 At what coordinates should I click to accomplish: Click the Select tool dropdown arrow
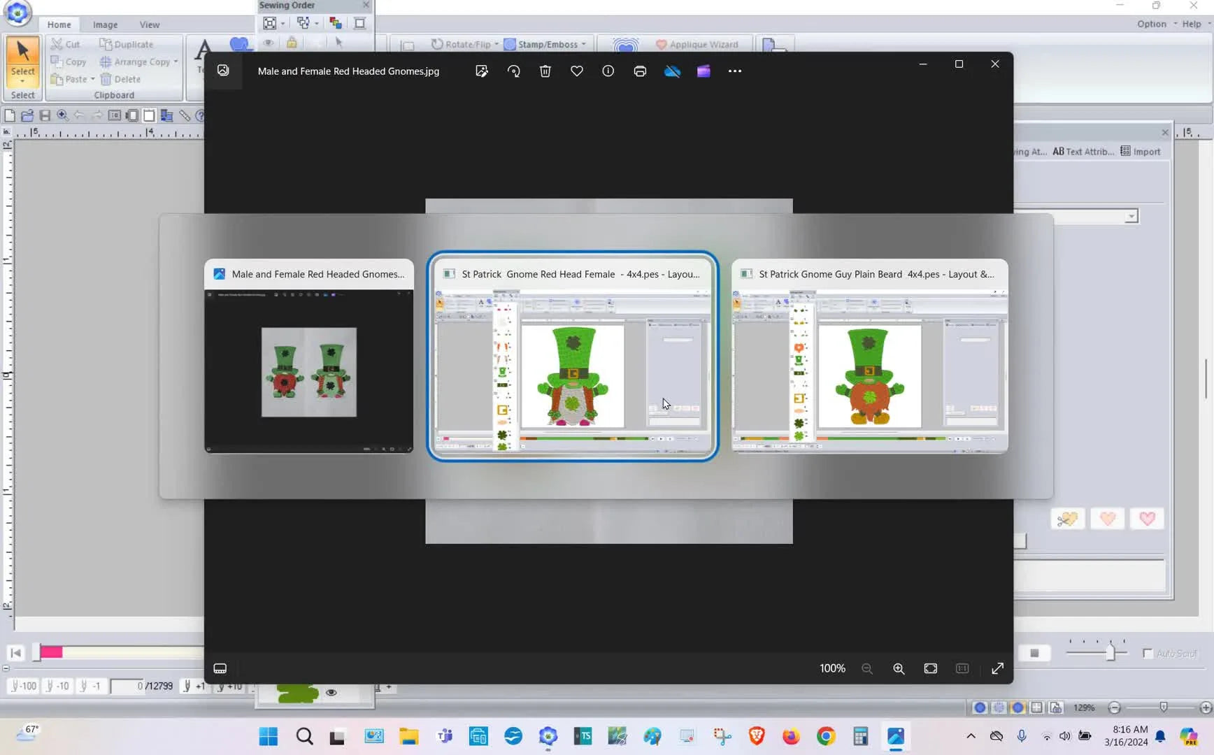(22, 81)
